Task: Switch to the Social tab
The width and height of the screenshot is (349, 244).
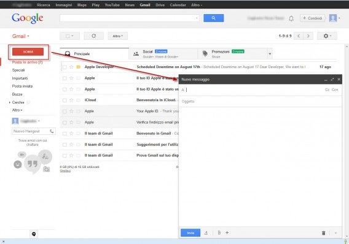Action: pos(163,54)
